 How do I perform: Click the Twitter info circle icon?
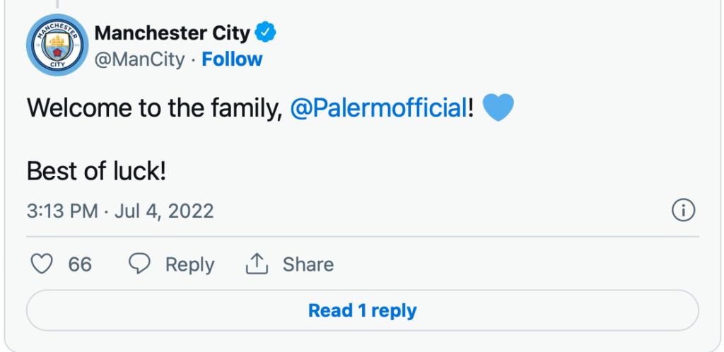[x=683, y=211]
